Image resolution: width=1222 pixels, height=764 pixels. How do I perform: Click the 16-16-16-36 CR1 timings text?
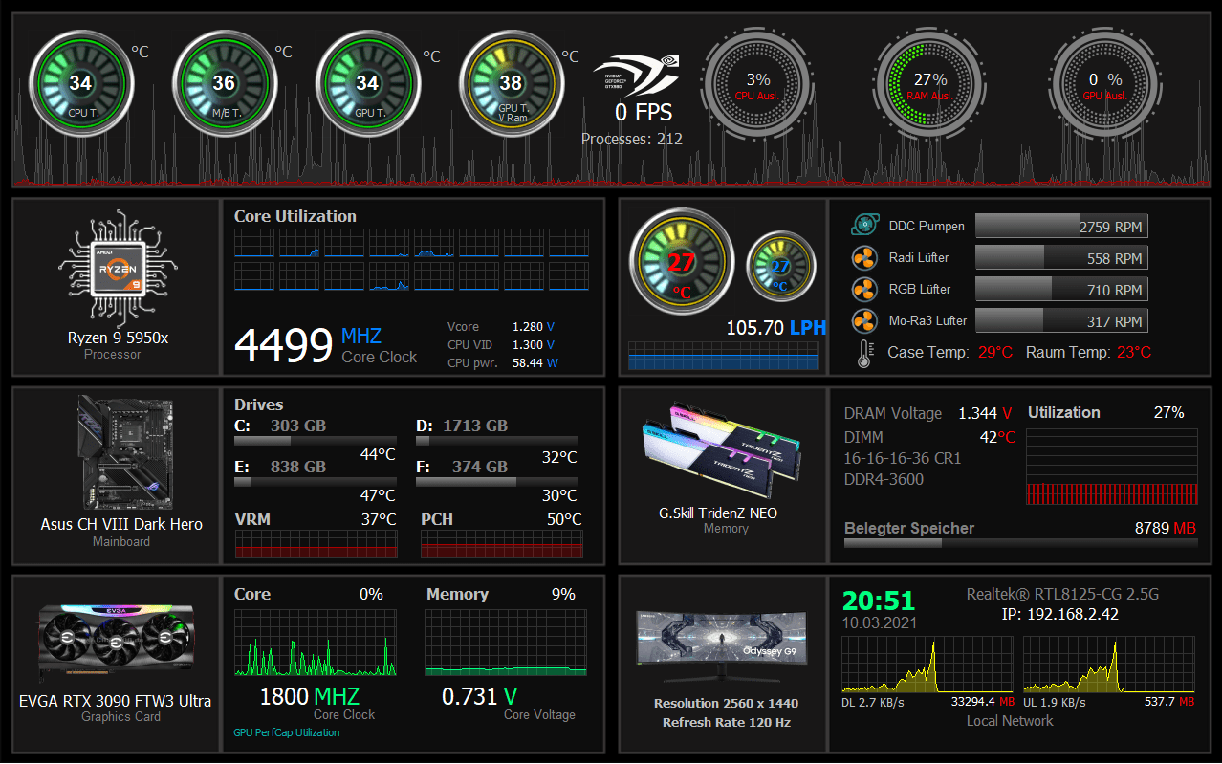(903, 458)
